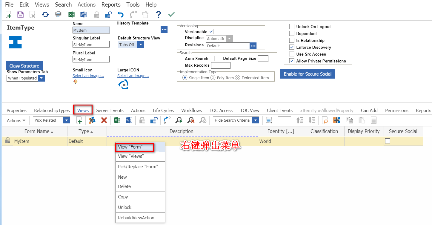Choose View "Form" from context menu
Screen dimensions: 432x225
pos(140,147)
